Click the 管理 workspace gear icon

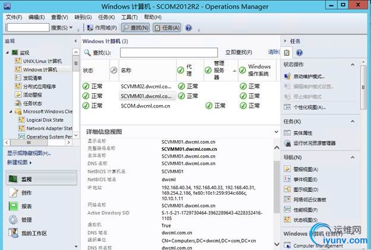pos(13,220)
